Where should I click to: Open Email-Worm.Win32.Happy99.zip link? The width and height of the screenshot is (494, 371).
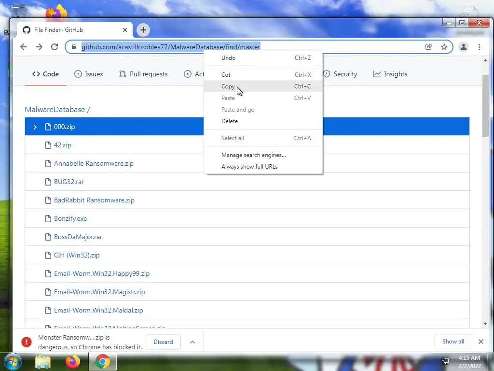(101, 273)
